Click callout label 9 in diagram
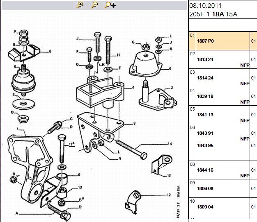 click(x=79, y=175)
